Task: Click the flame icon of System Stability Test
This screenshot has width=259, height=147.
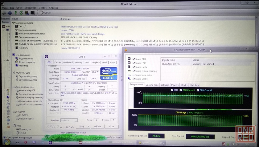Action: (x=126, y=50)
